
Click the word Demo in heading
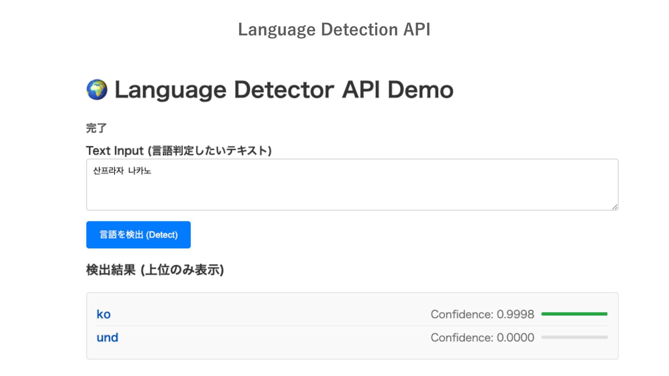(x=420, y=90)
